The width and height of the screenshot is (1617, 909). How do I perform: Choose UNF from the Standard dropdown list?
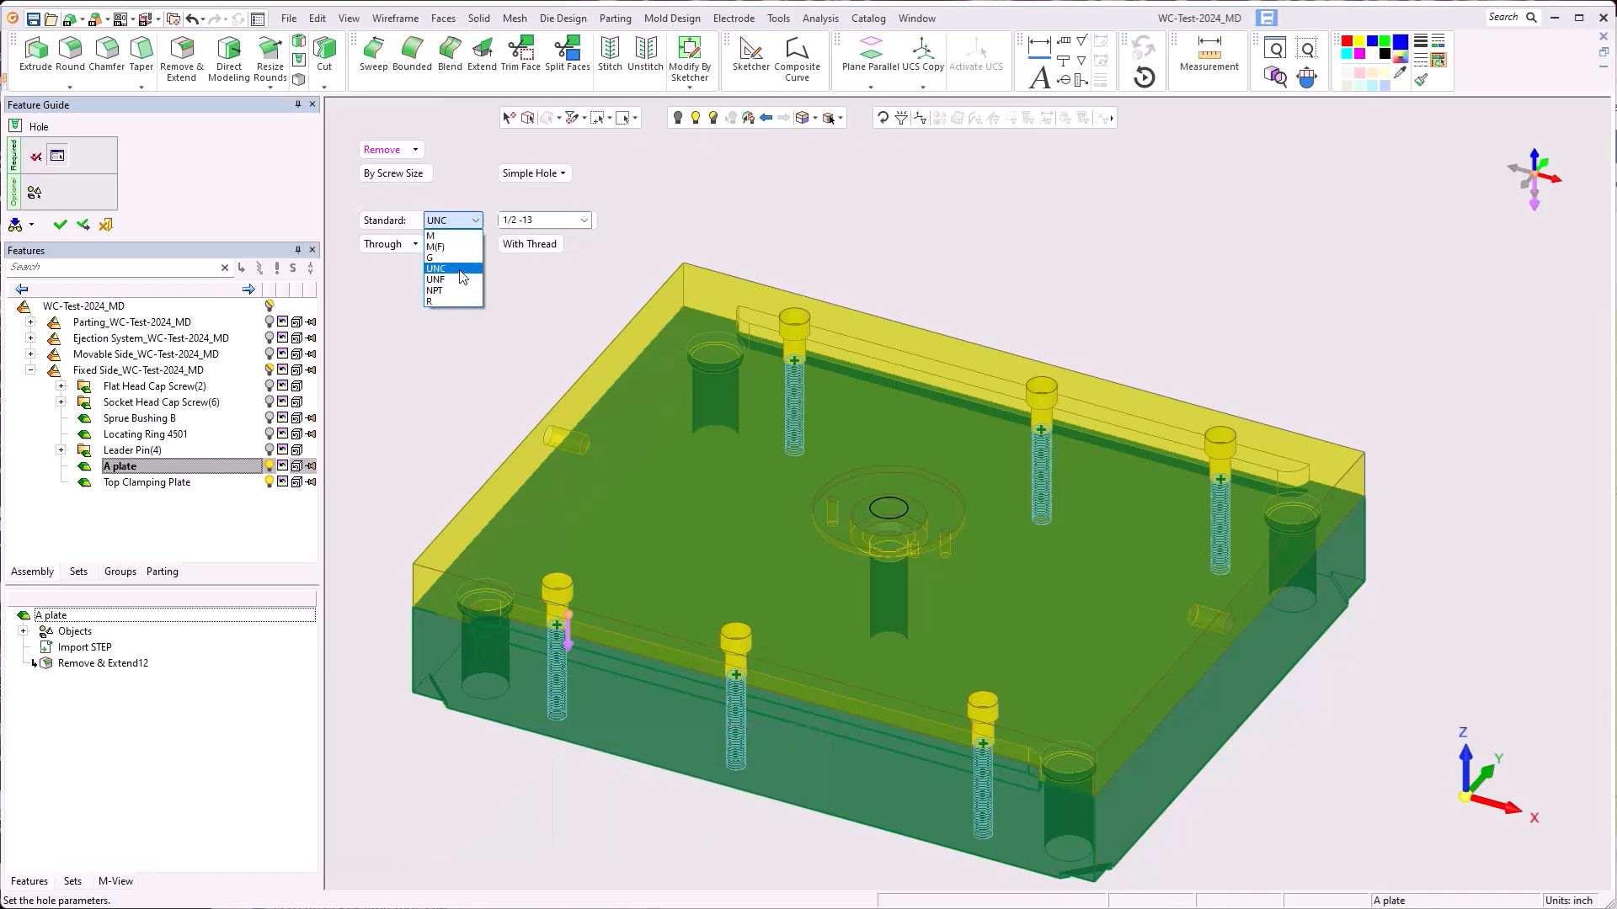coord(435,279)
